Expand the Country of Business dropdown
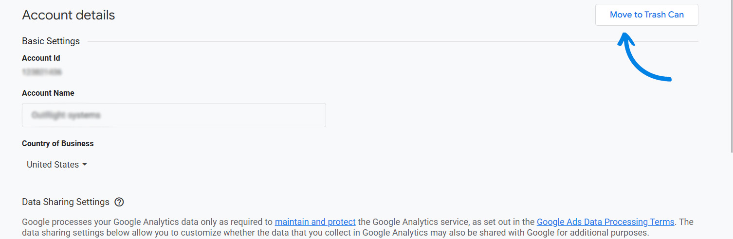The width and height of the screenshot is (733, 239). click(x=56, y=165)
